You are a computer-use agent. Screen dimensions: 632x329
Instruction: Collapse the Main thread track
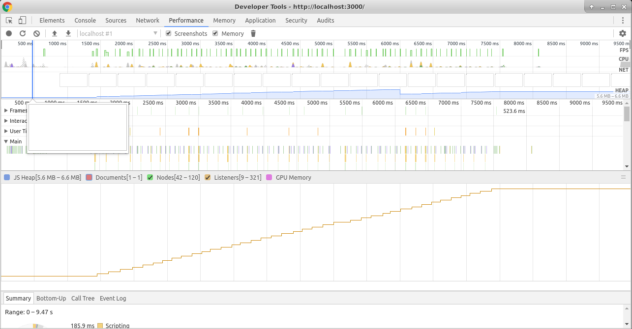[x=6, y=141]
